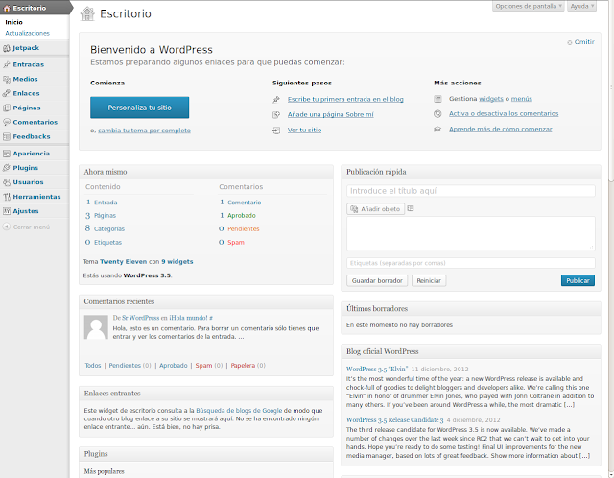Collapse the Últimos borradores widget header
614x478 pixels.
tap(471, 309)
